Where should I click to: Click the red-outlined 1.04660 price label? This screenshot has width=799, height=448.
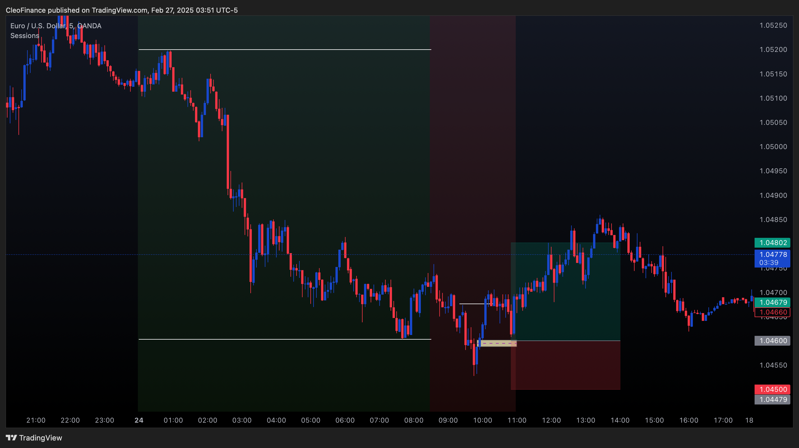tap(772, 312)
